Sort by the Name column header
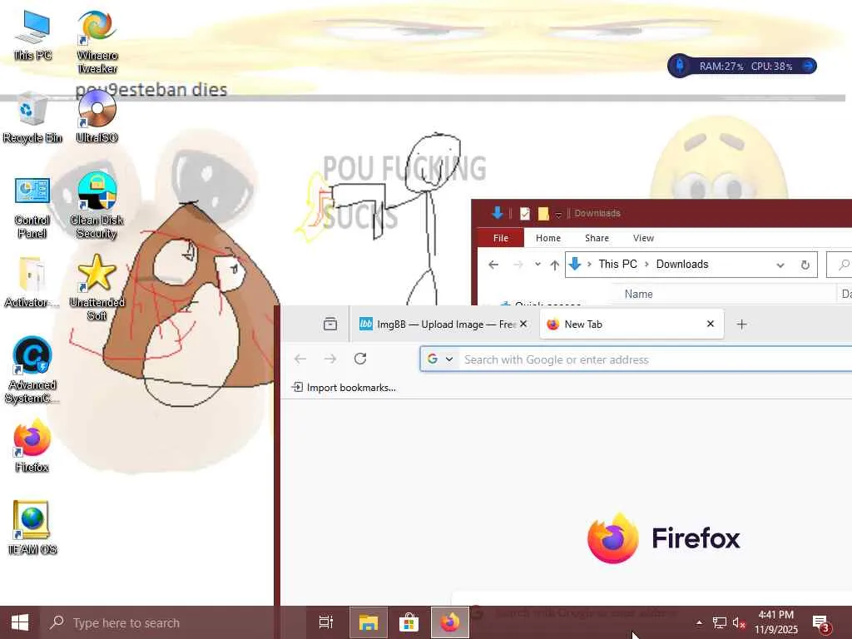This screenshot has height=639, width=852. tap(638, 294)
